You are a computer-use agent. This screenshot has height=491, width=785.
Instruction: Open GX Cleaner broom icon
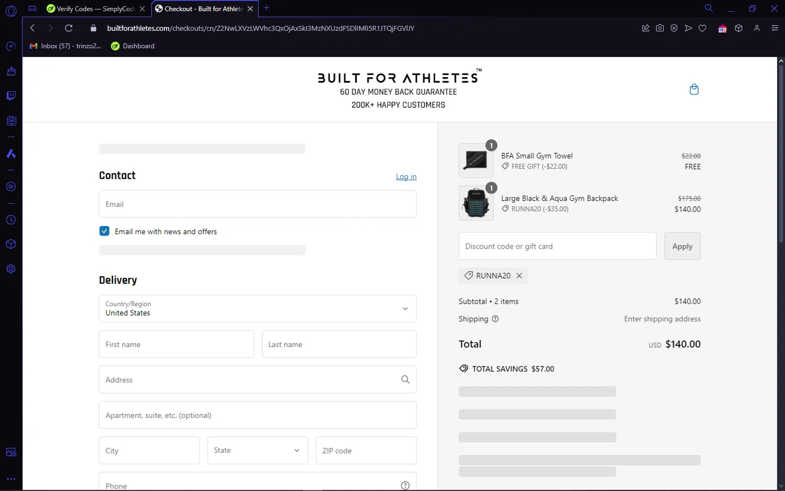pyautogui.click(x=11, y=71)
